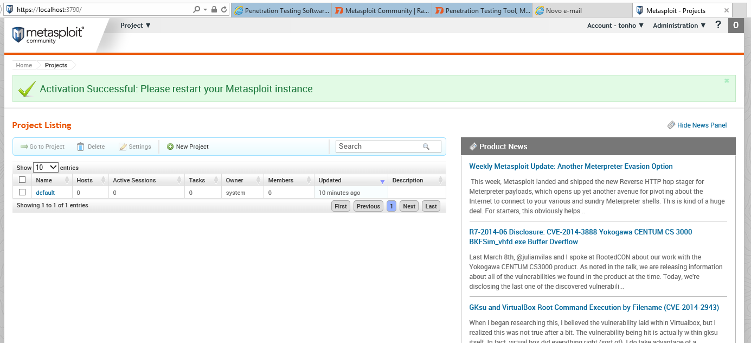Create a New Project
Image resolution: width=751 pixels, height=343 pixels.
click(188, 147)
